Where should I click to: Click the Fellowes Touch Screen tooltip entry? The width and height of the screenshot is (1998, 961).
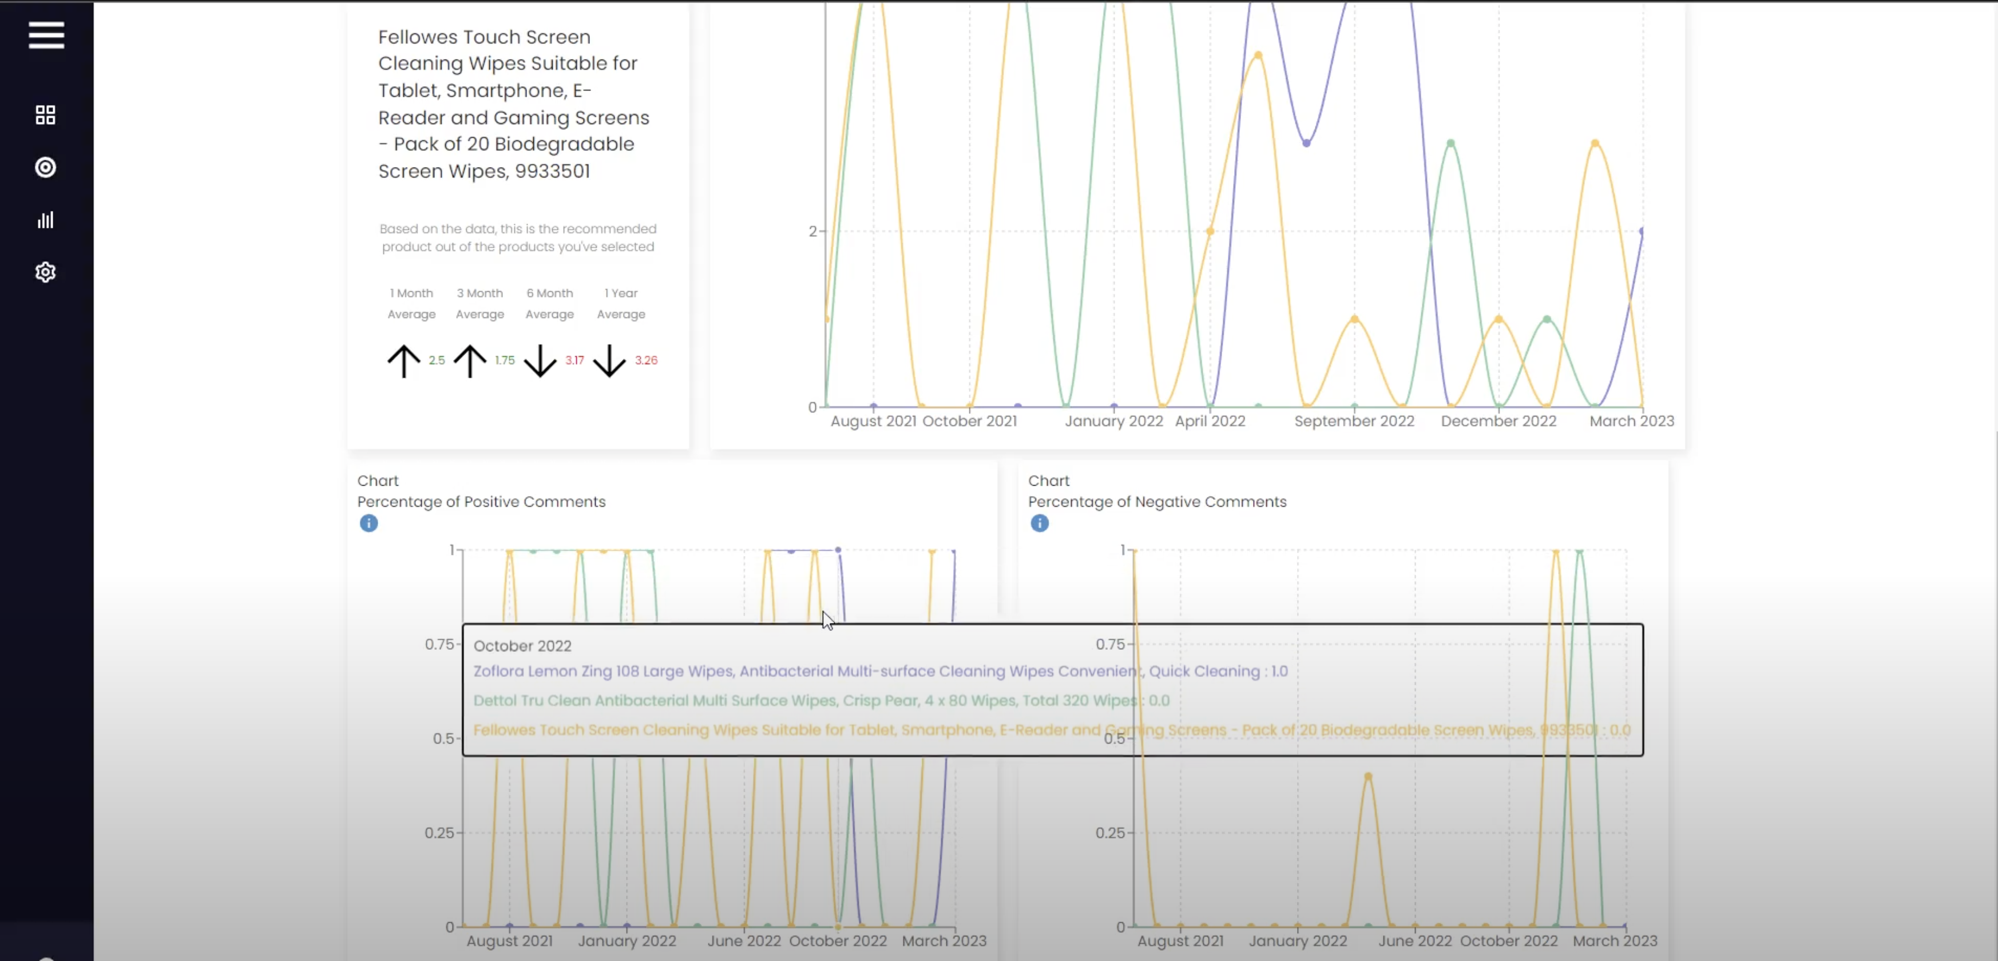click(x=1052, y=730)
